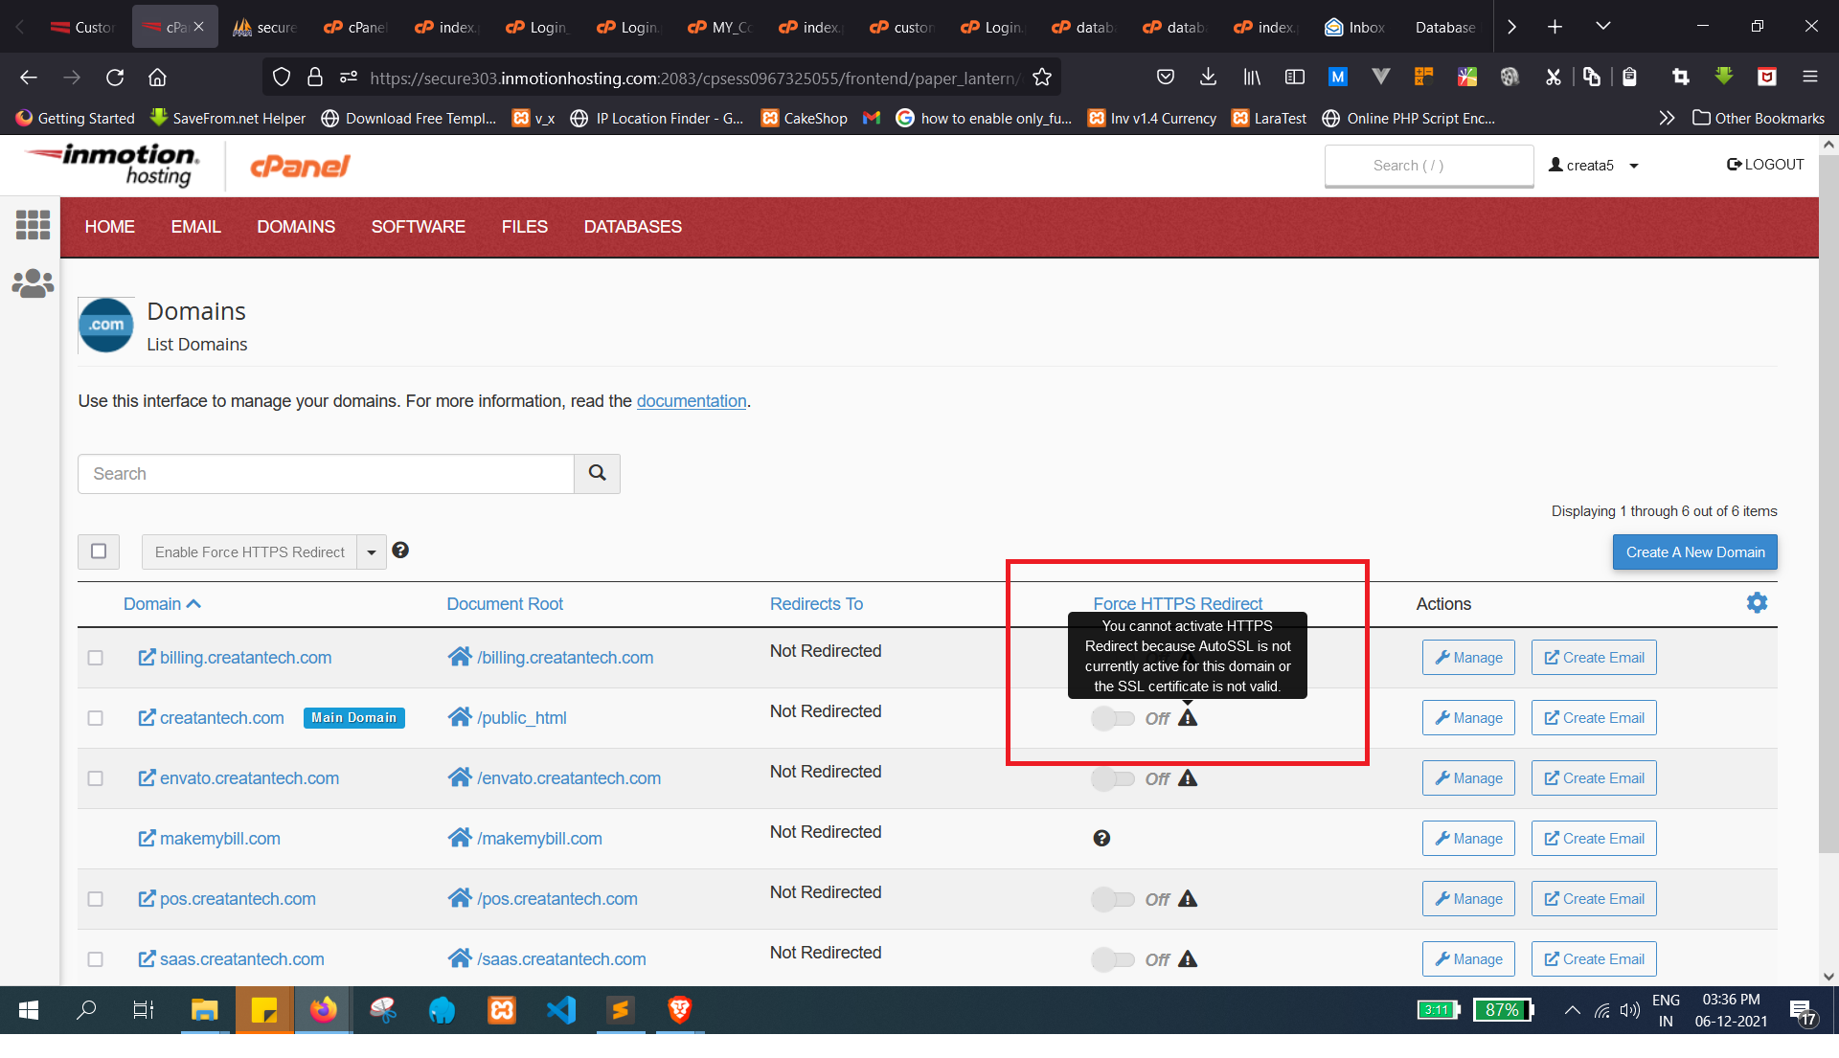Viewport: 1839px width, 1058px height.
Task: Open the creata5 user account dropdown
Action: click(x=1595, y=166)
